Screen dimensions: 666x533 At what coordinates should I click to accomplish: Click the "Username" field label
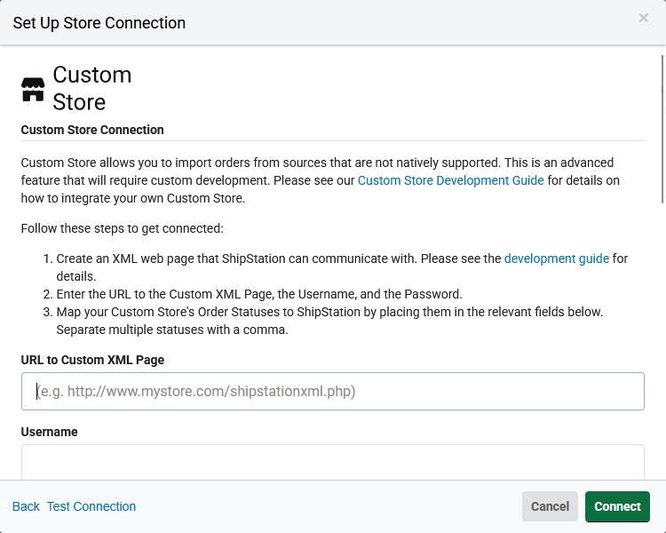tap(49, 432)
